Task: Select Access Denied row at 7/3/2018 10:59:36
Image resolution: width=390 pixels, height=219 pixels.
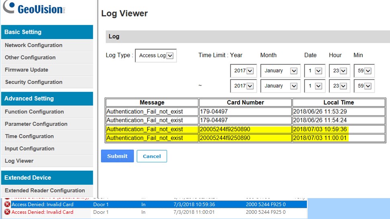Action: [155, 204]
